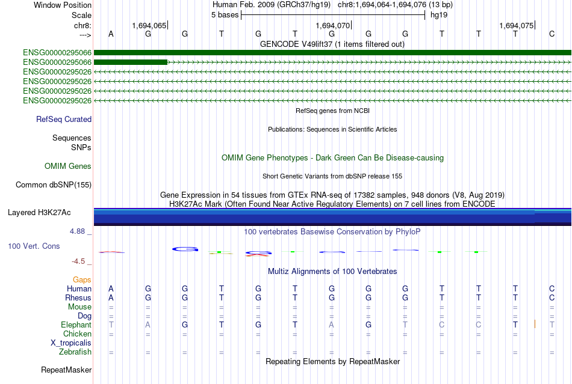Open 'Multiz Alignments of 100 Vertebrates' title
The width and height of the screenshot is (572, 384).
(332, 271)
